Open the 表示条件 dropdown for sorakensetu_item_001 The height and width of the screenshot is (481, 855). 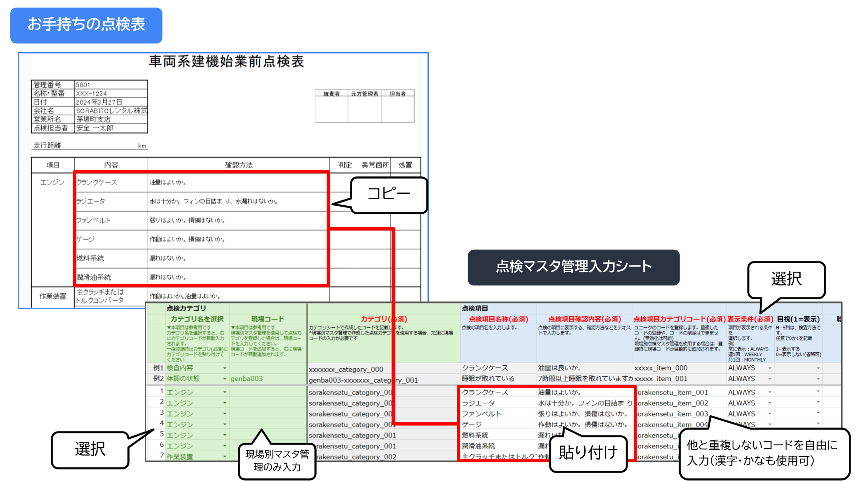click(770, 391)
